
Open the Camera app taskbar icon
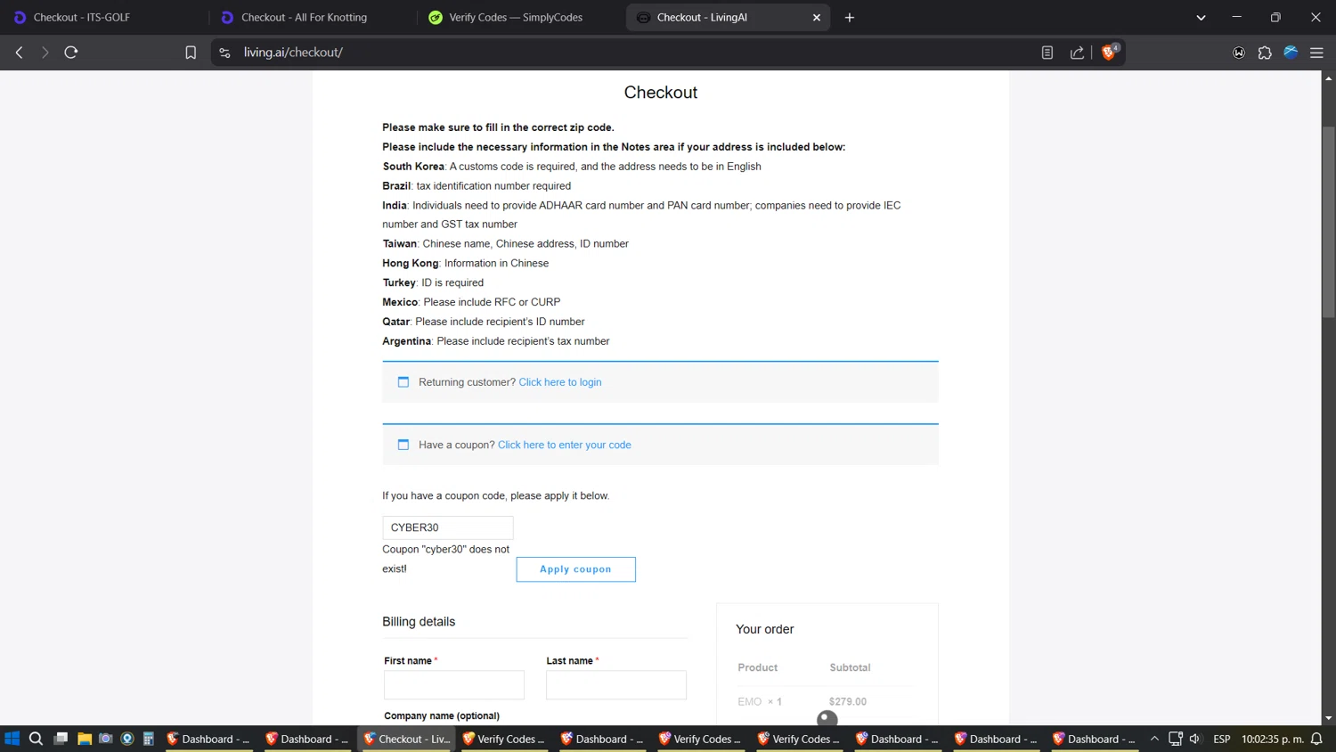[106, 739]
